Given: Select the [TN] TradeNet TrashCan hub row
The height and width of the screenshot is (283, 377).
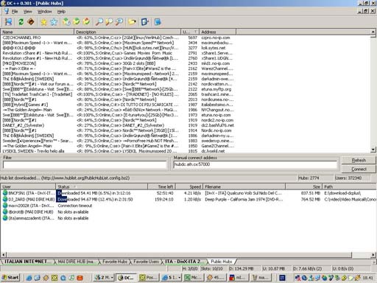Looking at the screenshot, I should [118, 94].
